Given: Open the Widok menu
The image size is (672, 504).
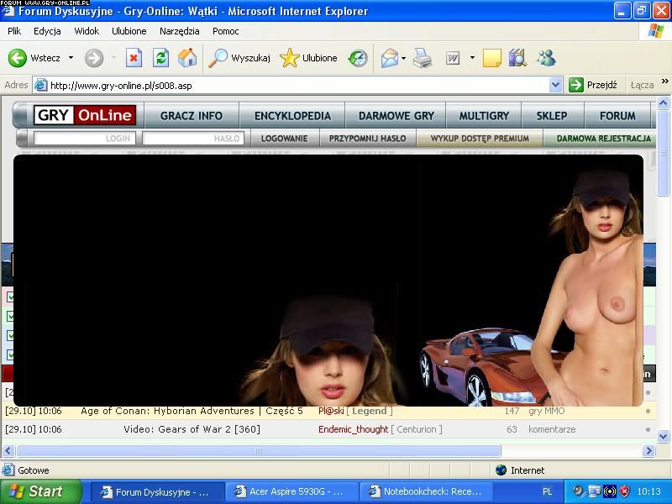Looking at the screenshot, I should tap(87, 31).
